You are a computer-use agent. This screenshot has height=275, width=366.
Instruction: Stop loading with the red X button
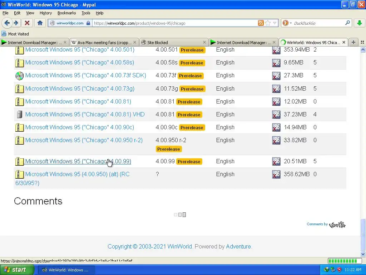(27, 23)
